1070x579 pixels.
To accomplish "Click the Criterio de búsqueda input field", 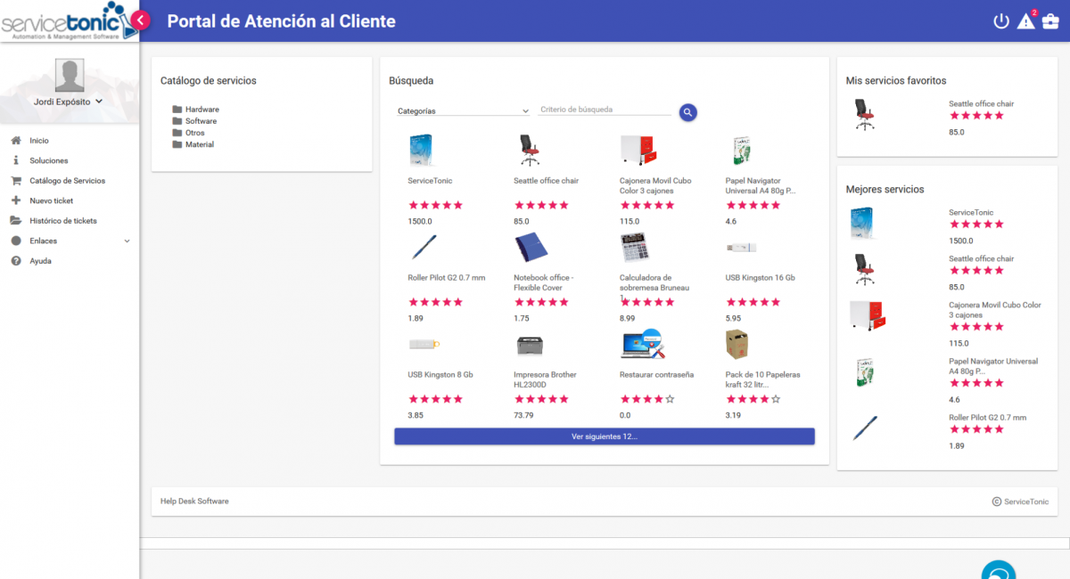I will pyautogui.click(x=604, y=110).
